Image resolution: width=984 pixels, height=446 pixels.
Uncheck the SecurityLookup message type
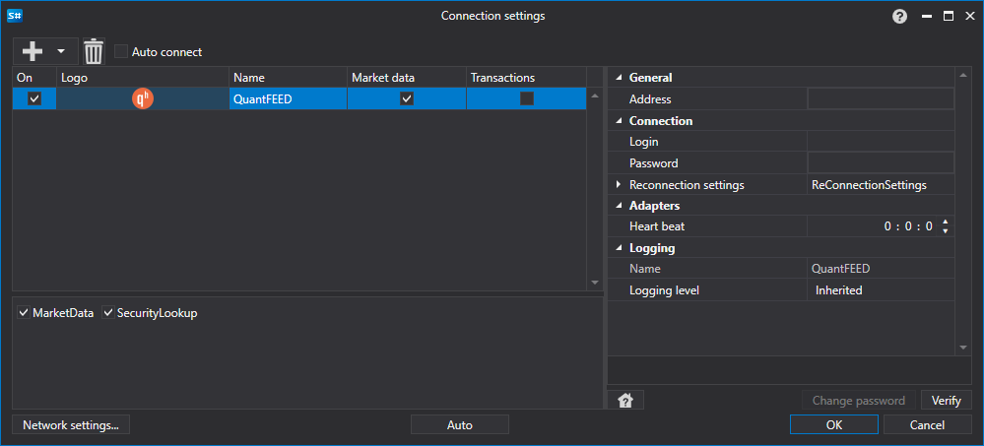coord(108,312)
